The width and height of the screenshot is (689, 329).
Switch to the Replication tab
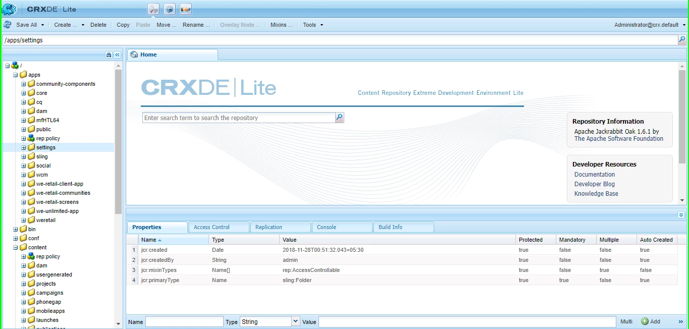pos(280,227)
